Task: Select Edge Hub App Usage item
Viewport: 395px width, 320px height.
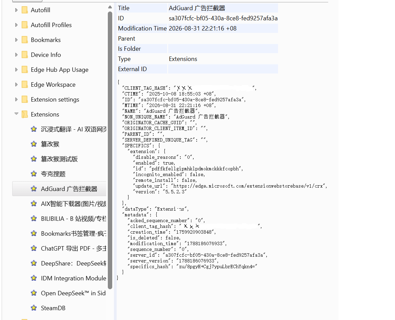Action: coord(60,70)
